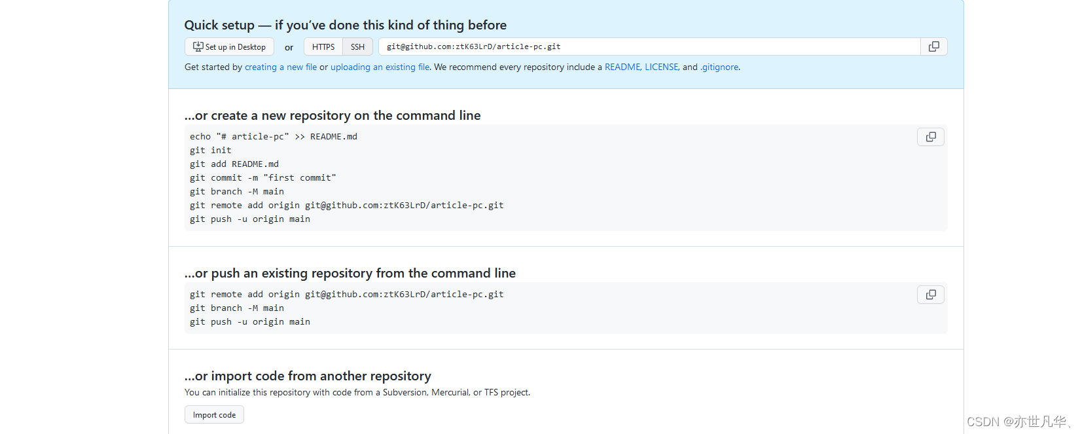The height and width of the screenshot is (434, 1080).
Task: Open the uploading an existing file link
Action: [x=380, y=67]
